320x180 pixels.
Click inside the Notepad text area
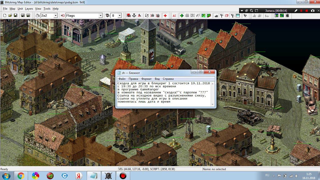pos(164,94)
